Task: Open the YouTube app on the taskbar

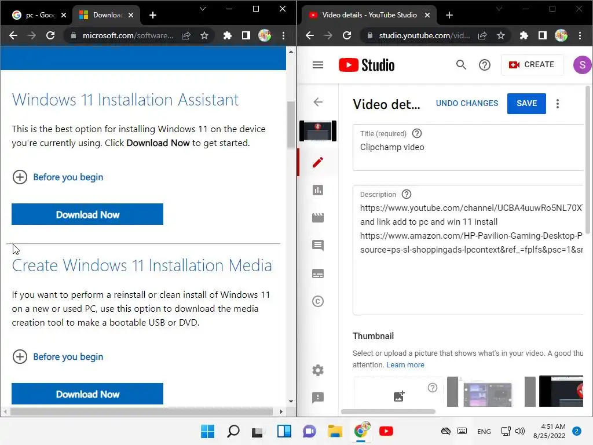Action: tap(386, 431)
